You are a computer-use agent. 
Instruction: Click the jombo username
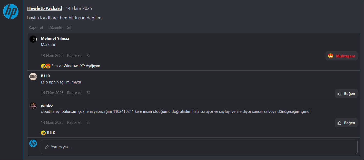pos(47,105)
